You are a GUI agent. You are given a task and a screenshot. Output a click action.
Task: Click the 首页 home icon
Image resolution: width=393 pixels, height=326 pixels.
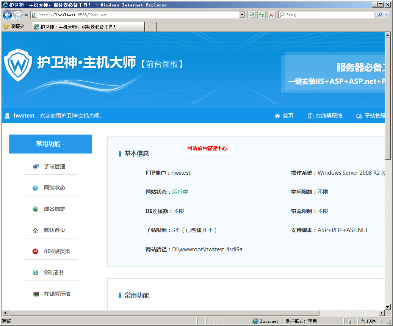[277, 116]
